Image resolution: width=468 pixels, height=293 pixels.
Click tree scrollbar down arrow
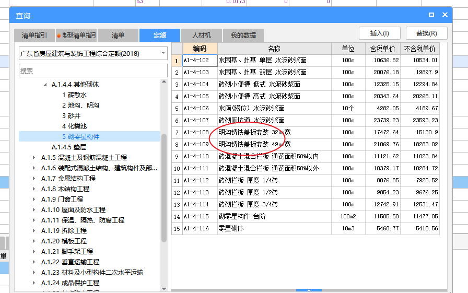pyautogui.click(x=164, y=288)
